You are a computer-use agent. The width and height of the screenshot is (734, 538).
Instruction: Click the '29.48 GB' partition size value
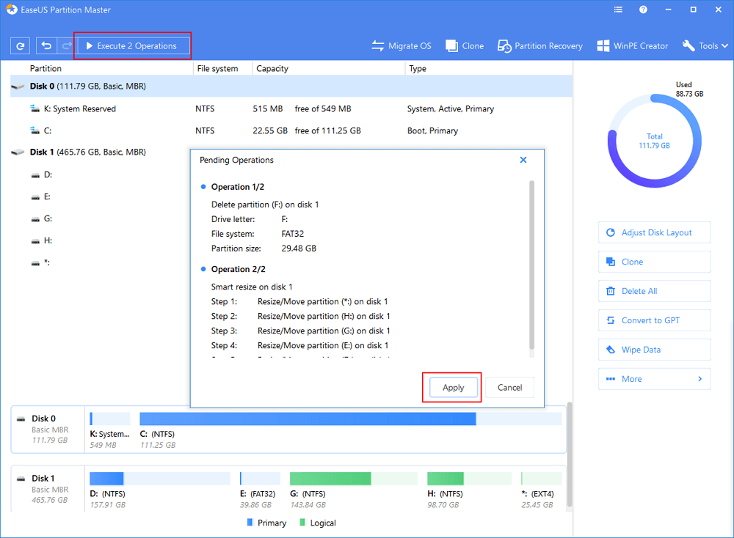(x=299, y=248)
